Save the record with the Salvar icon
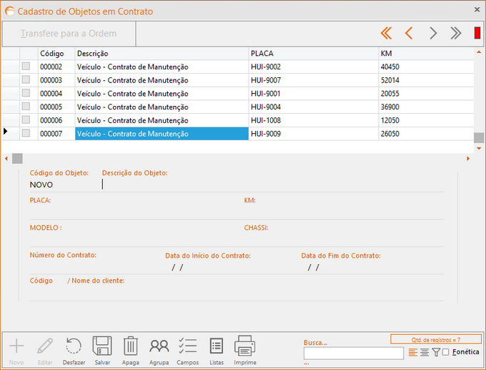This screenshot has height=370, width=486. click(x=102, y=346)
